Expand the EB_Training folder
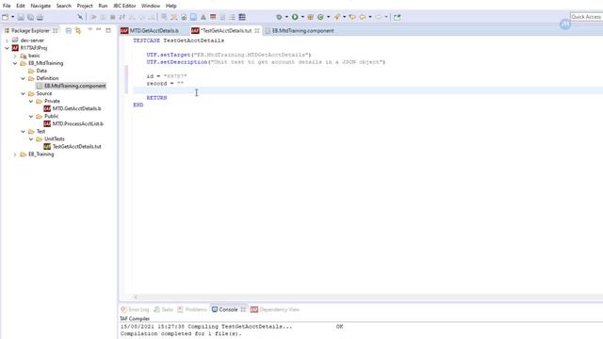The width and height of the screenshot is (603, 339). tap(15, 154)
